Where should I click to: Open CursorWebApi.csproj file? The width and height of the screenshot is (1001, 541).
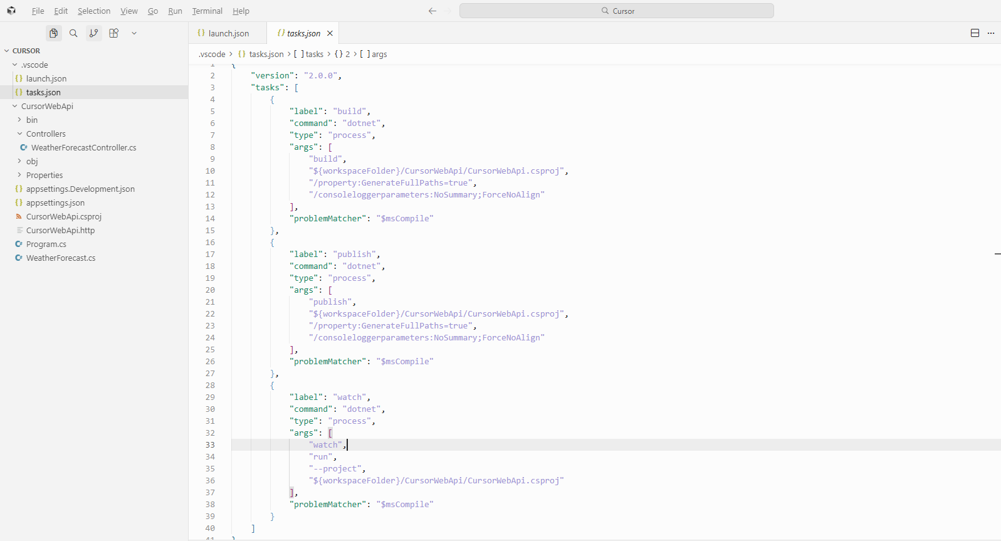pyautogui.click(x=94, y=216)
